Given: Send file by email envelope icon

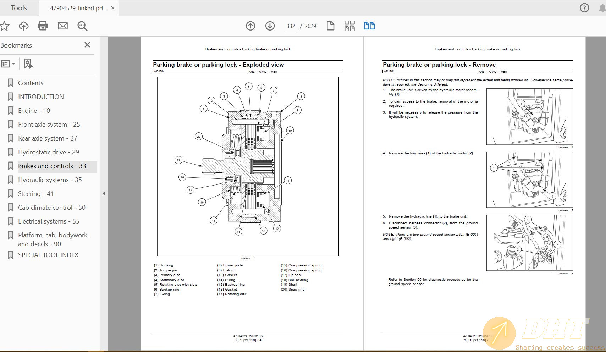Looking at the screenshot, I should [63, 26].
